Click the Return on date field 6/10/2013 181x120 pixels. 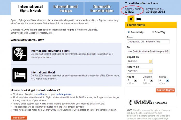tap(140, 71)
